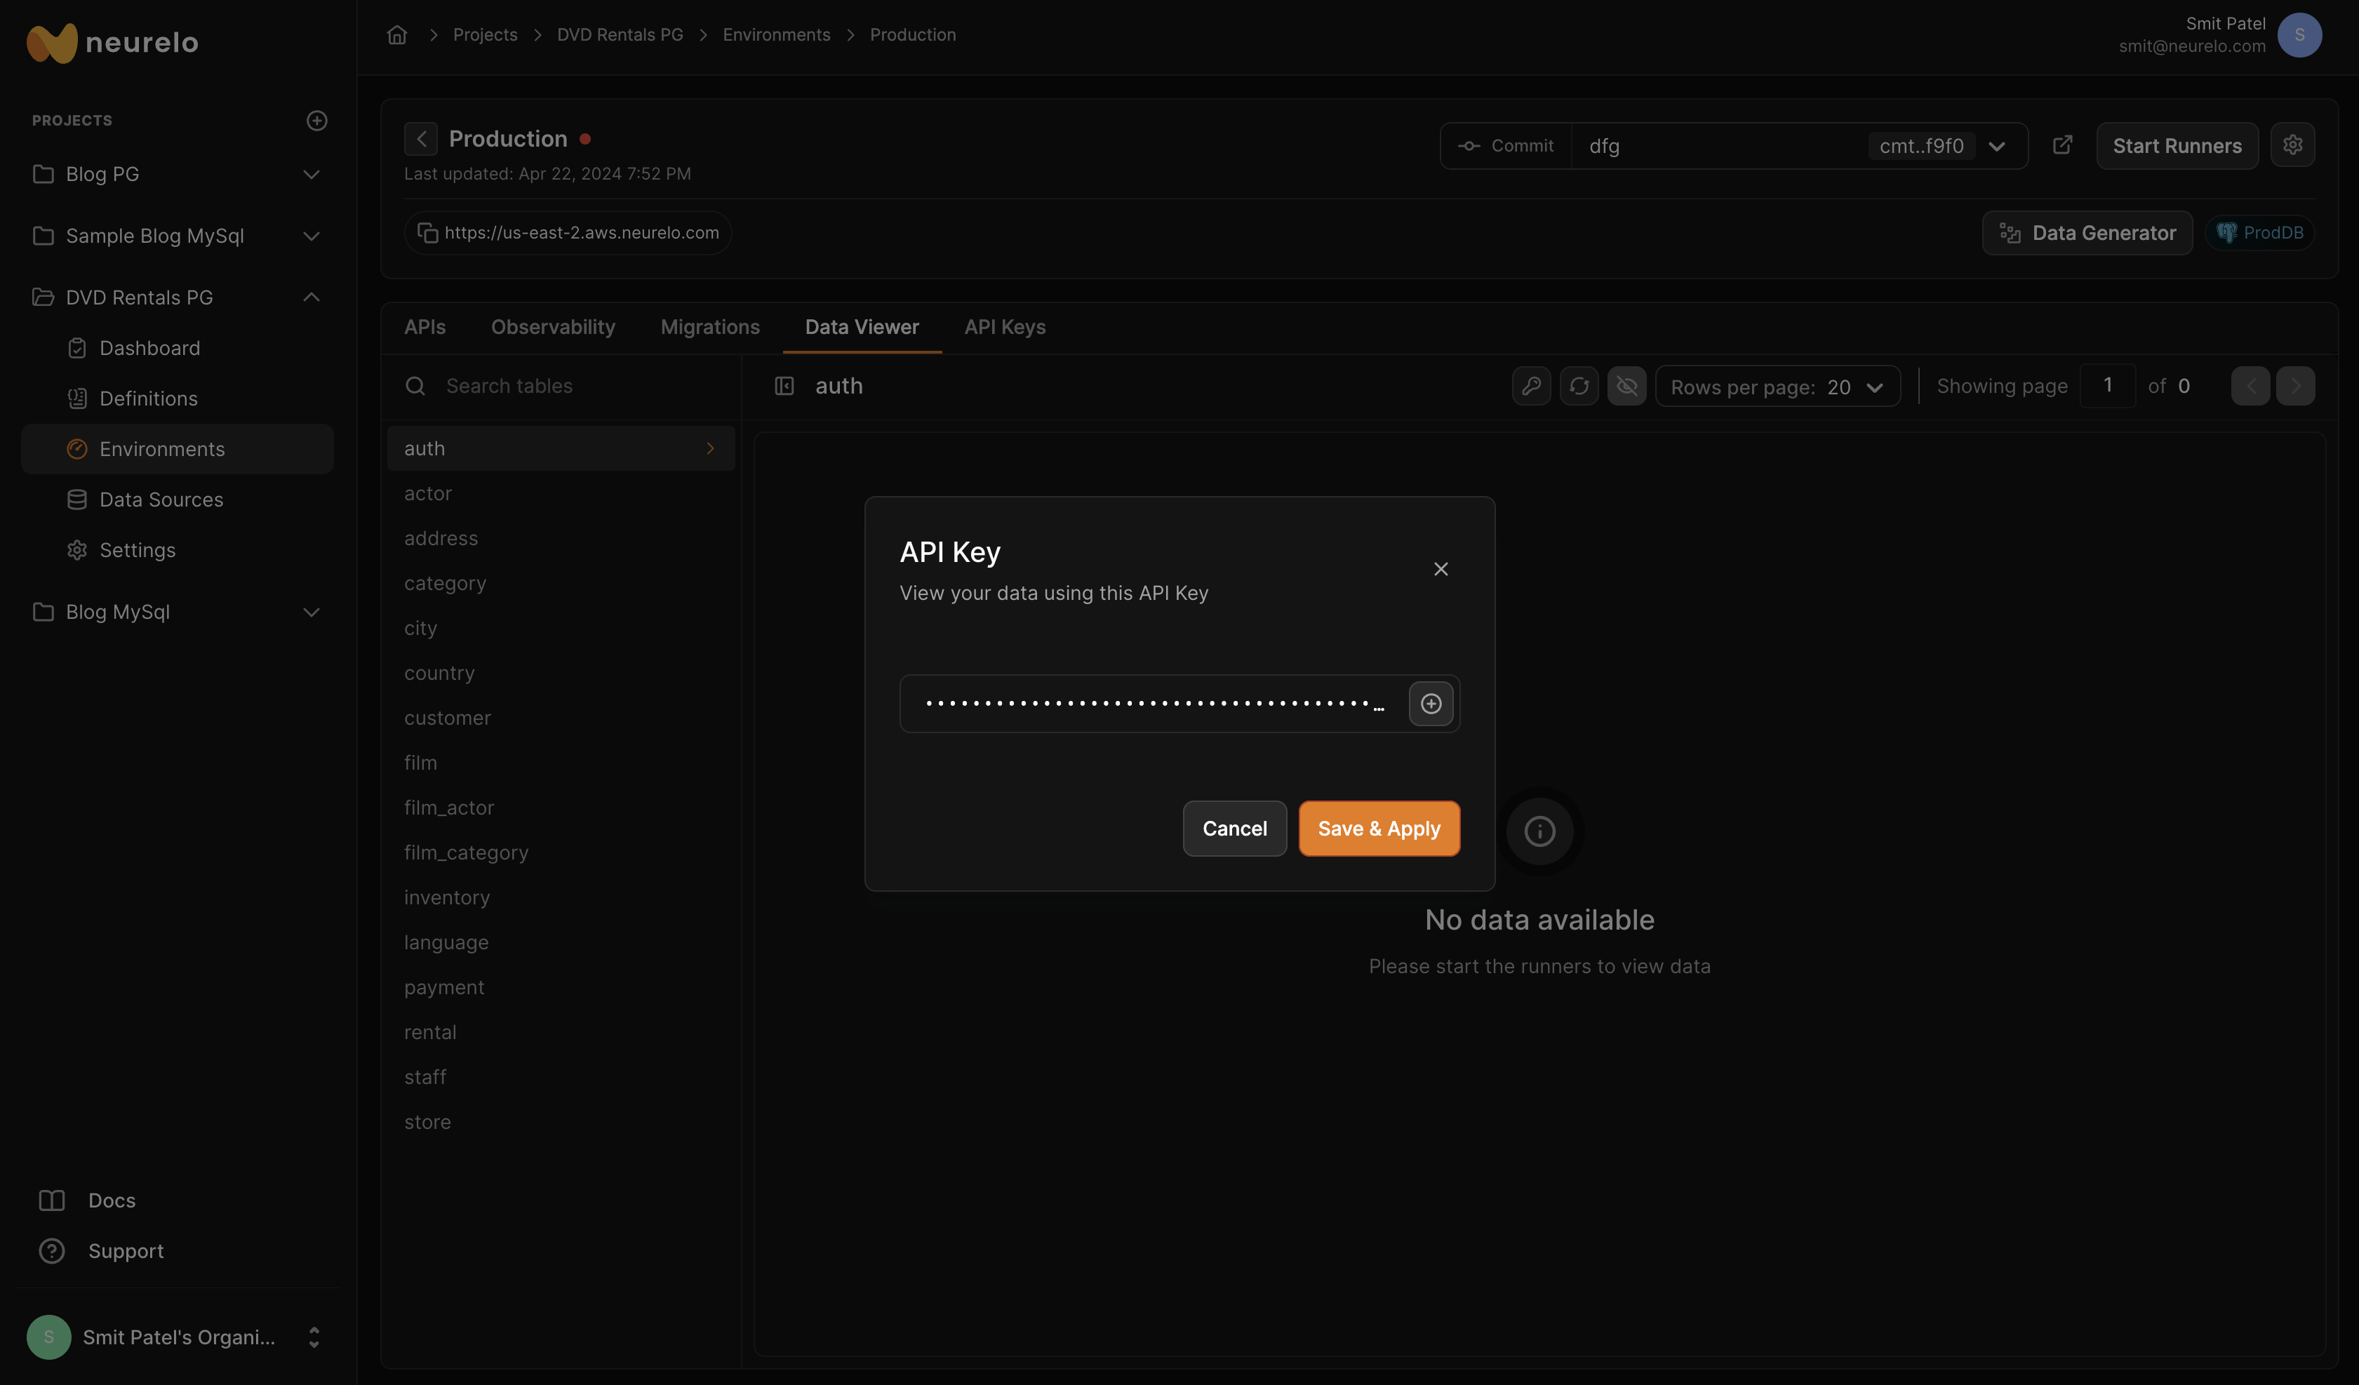Click the home breadcrumb icon

pyautogui.click(x=397, y=34)
